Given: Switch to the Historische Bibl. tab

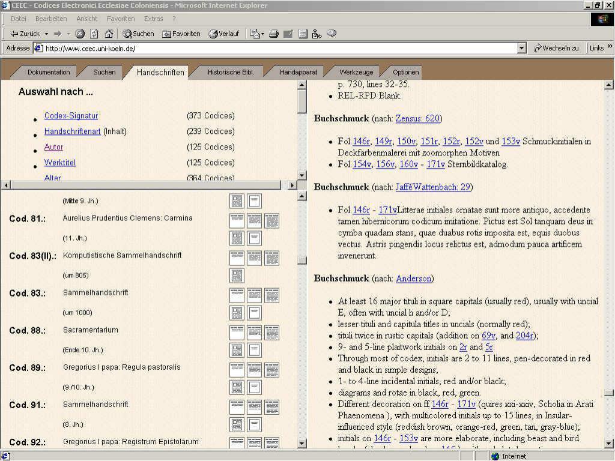Looking at the screenshot, I should tap(231, 72).
